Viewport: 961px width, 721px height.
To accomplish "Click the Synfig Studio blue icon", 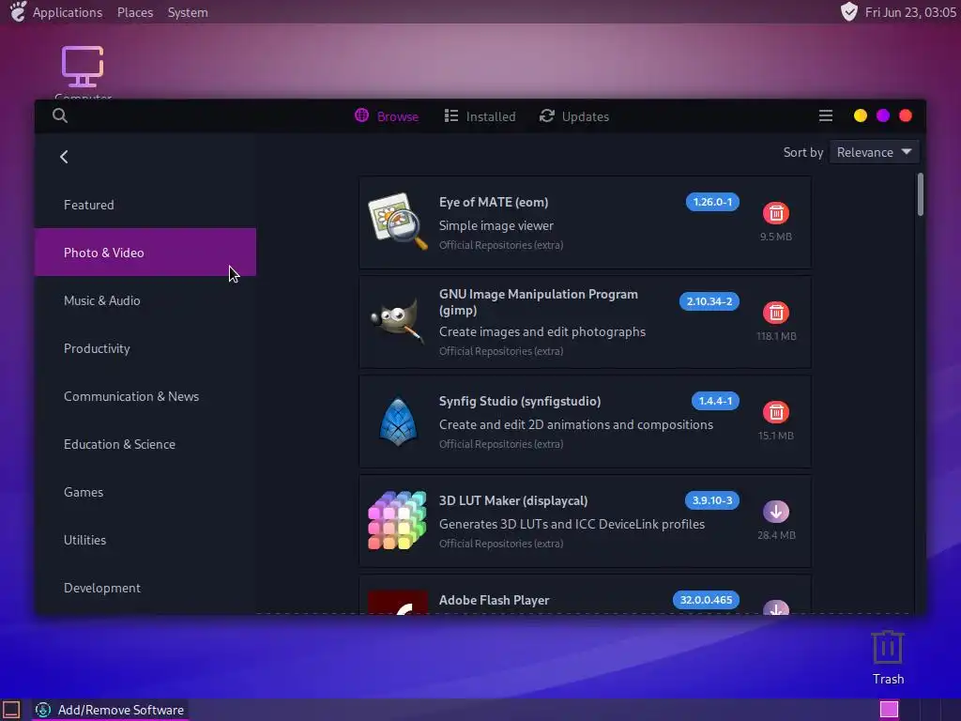I will [x=398, y=422].
